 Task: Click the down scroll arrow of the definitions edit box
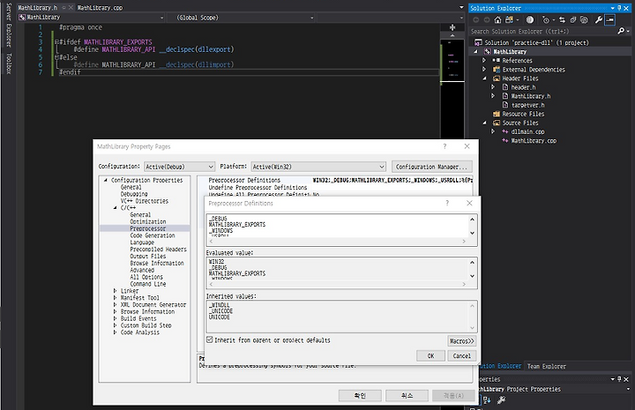coord(472,233)
